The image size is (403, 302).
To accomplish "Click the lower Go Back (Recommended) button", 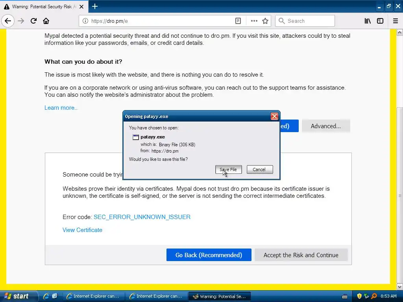I will tap(209, 255).
